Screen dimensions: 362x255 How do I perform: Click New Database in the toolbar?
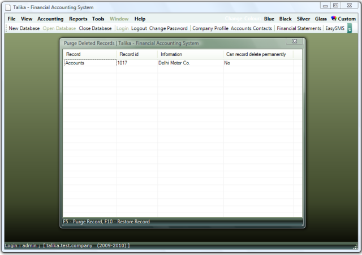[24, 28]
